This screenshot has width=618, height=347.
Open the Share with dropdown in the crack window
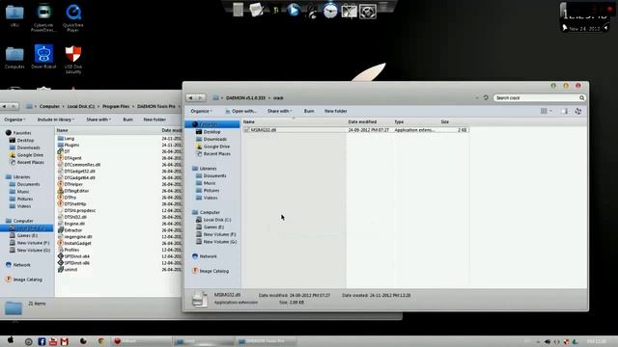[280, 112]
